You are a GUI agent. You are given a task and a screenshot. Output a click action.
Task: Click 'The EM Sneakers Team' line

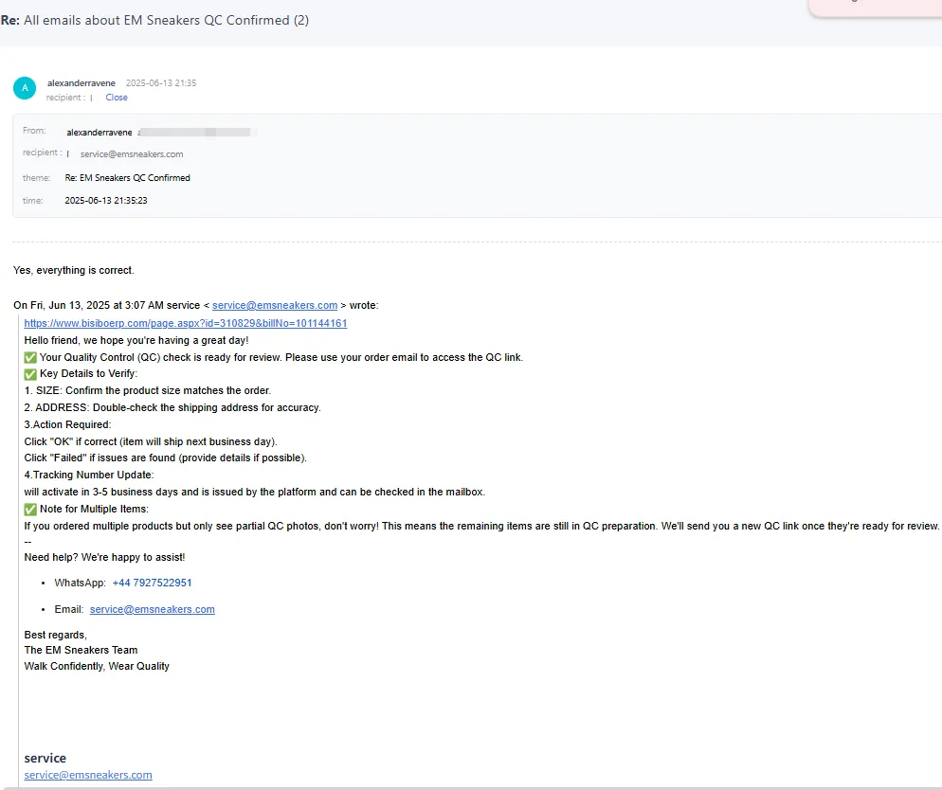[81, 650]
